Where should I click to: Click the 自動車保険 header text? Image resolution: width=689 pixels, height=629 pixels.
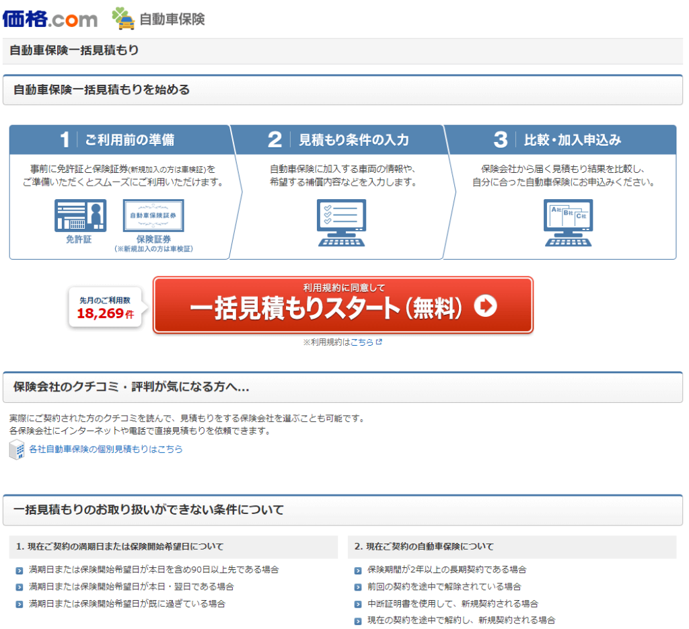click(172, 20)
